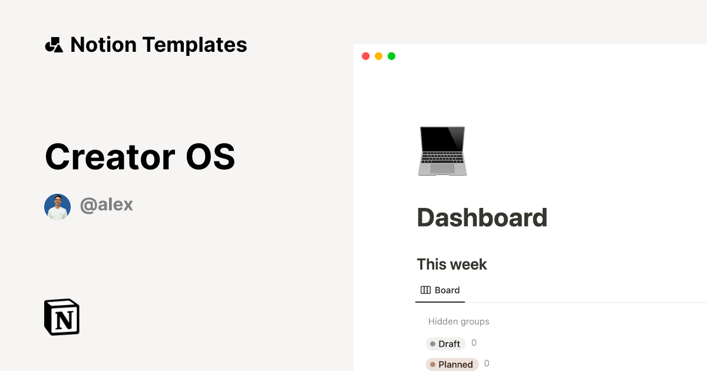This screenshot has height=371, width=707.
Task: Click the Creator OS title
Action: (x=140, y=156)
